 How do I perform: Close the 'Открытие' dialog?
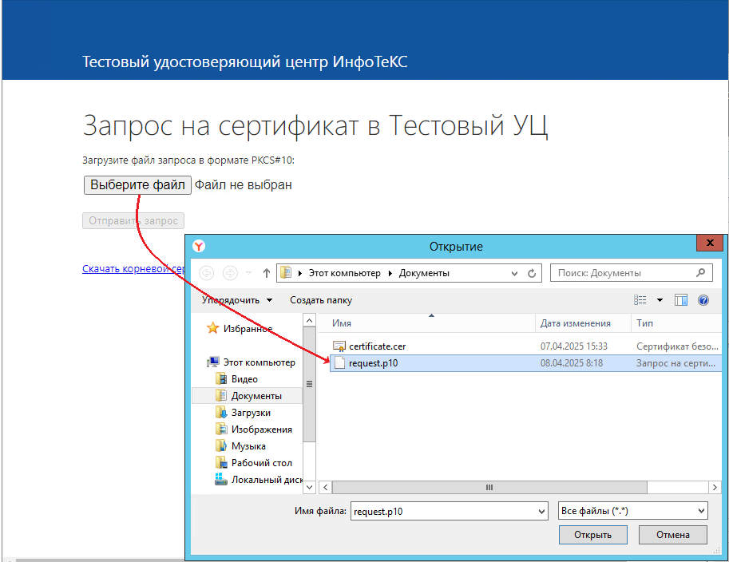[x=710, y=243]
